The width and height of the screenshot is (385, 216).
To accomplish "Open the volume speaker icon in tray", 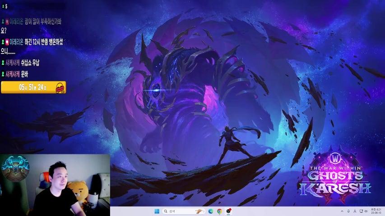I will click(x=366, y=211).
